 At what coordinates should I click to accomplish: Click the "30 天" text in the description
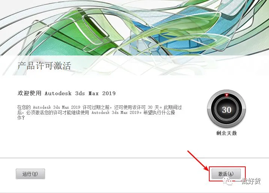click(153, 107)
